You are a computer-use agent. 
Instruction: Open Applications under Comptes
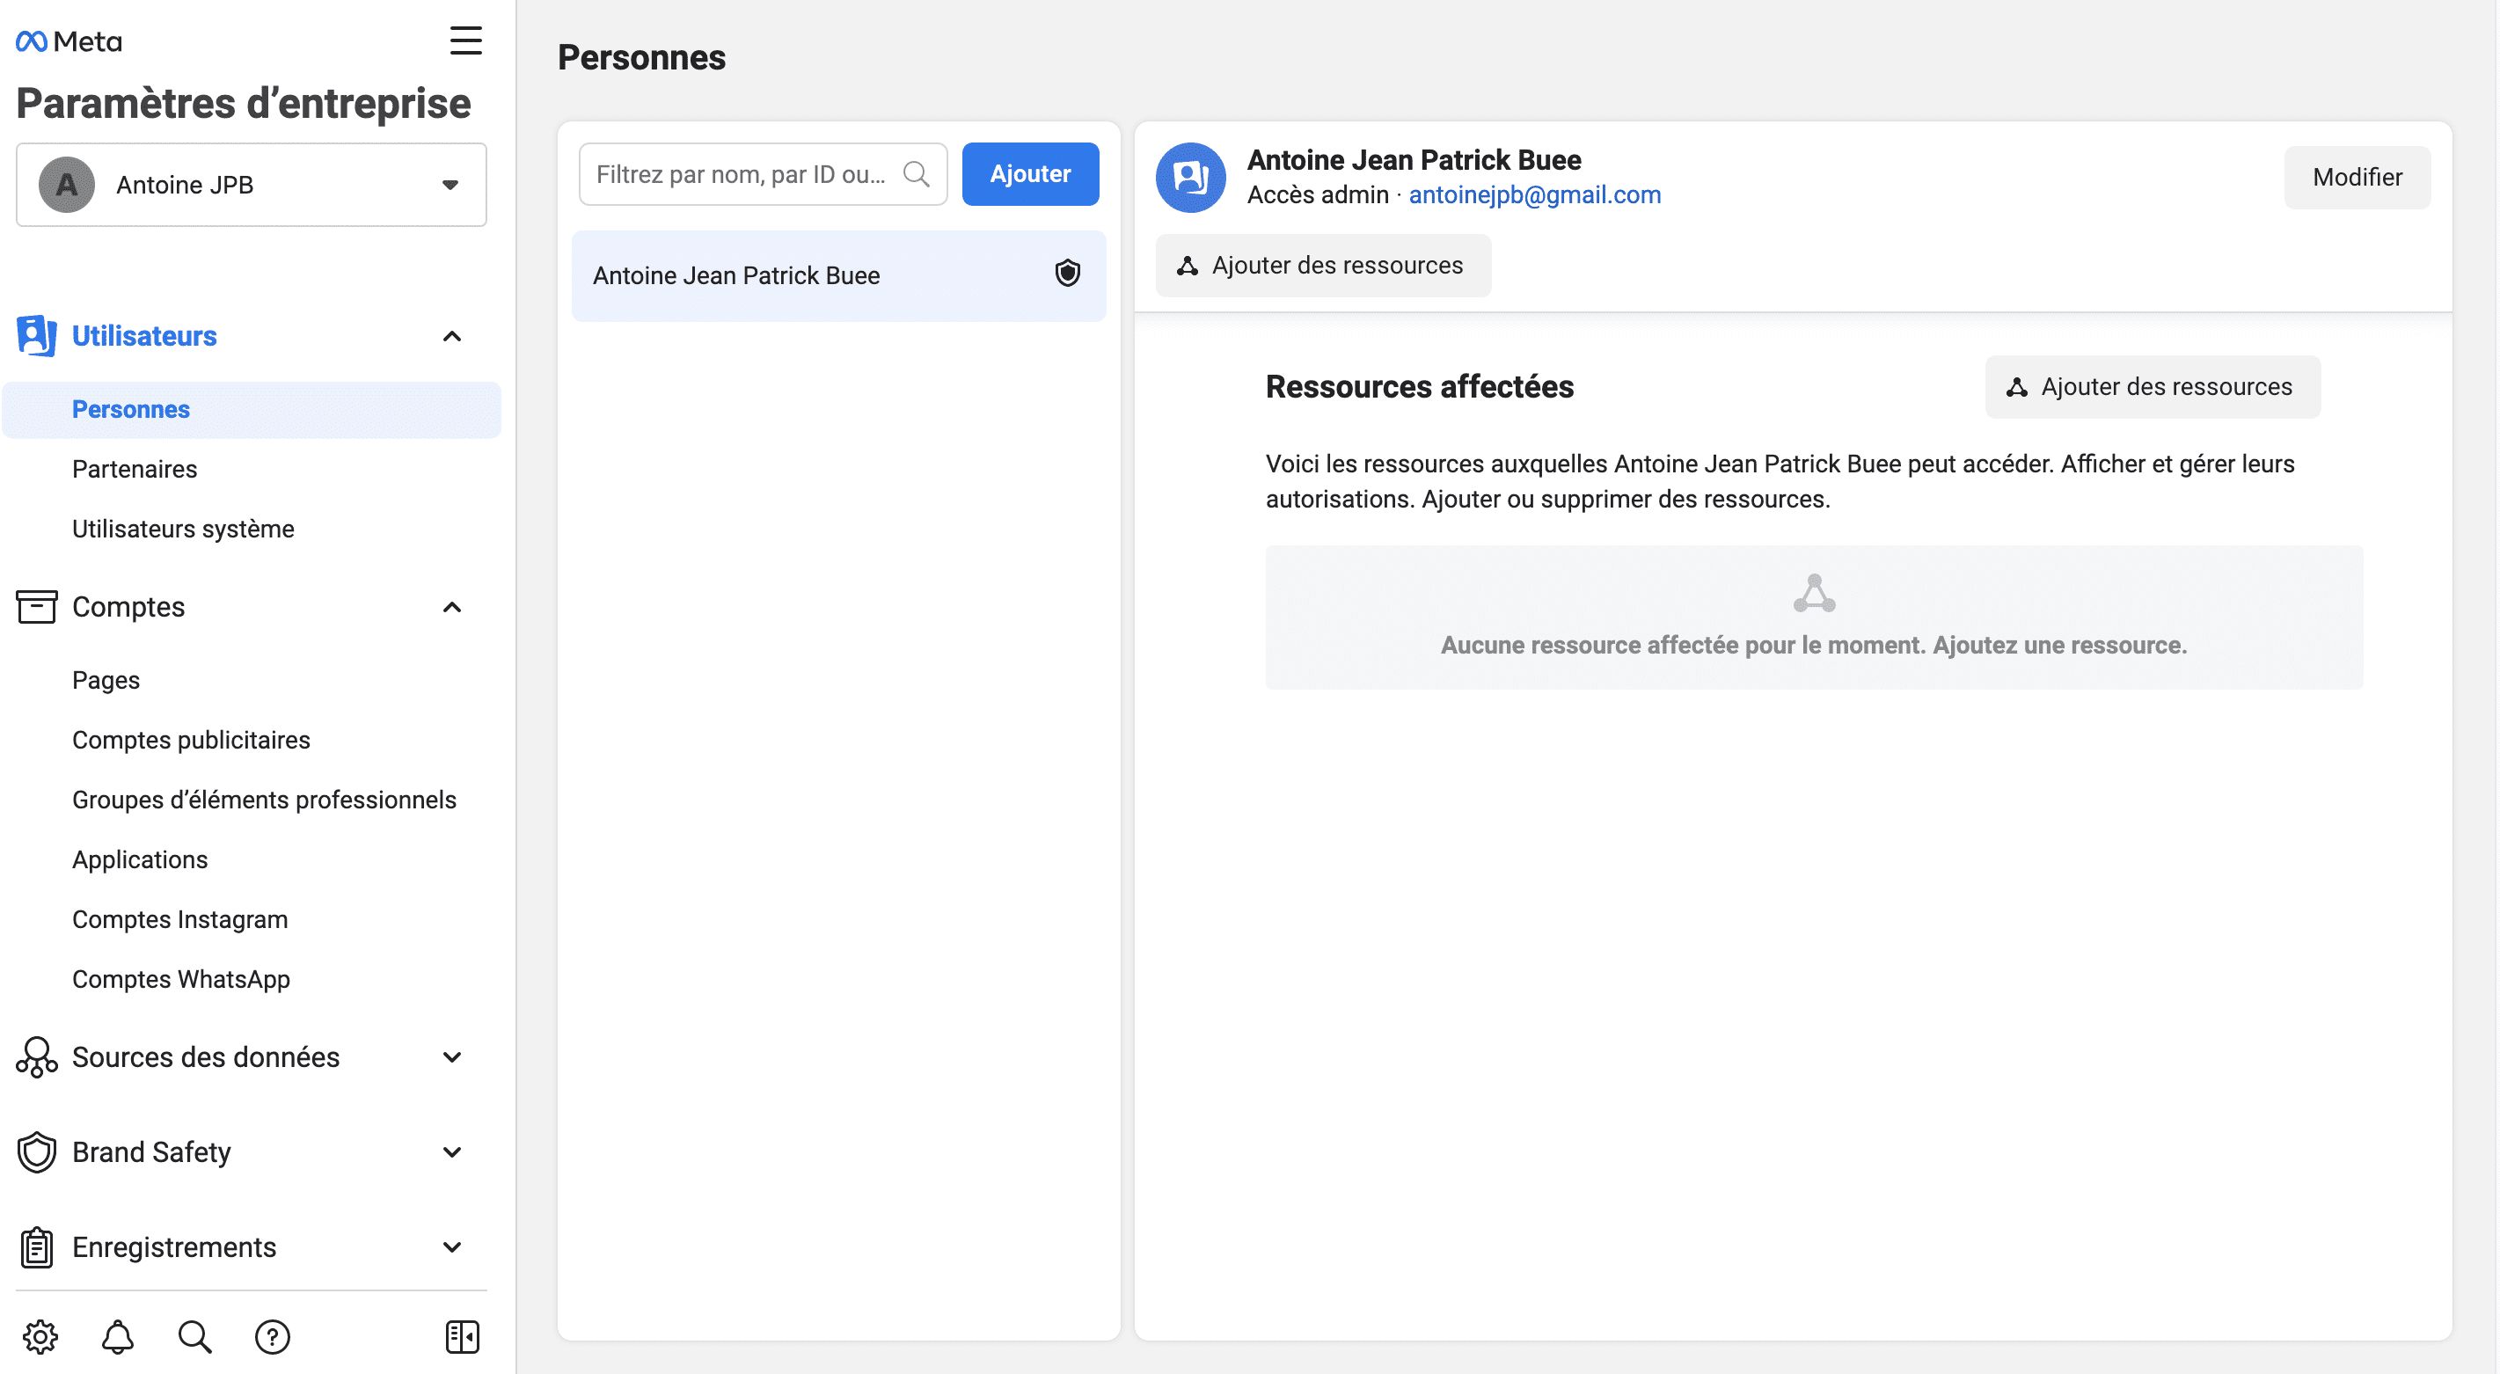(x=140, y=859)
